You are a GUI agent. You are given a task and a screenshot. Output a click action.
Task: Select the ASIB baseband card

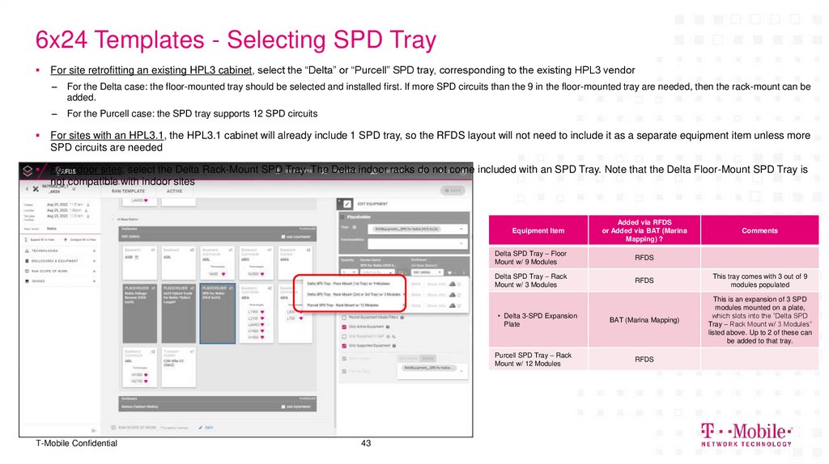(139, 263)
